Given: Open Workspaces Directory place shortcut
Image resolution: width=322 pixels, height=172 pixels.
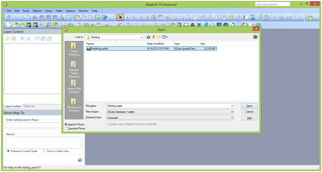Looking at the screenshot, I should point(74,105).
